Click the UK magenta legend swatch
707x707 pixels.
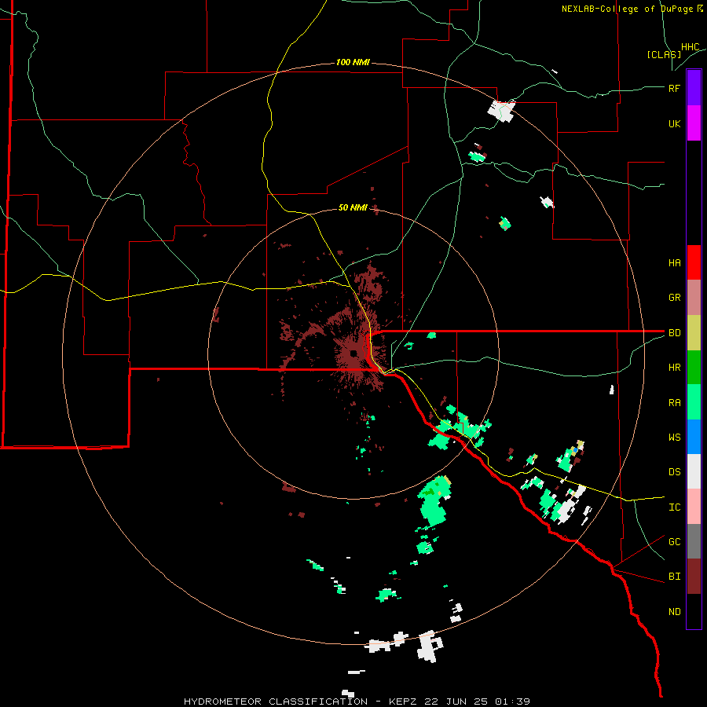click(694, 123)
